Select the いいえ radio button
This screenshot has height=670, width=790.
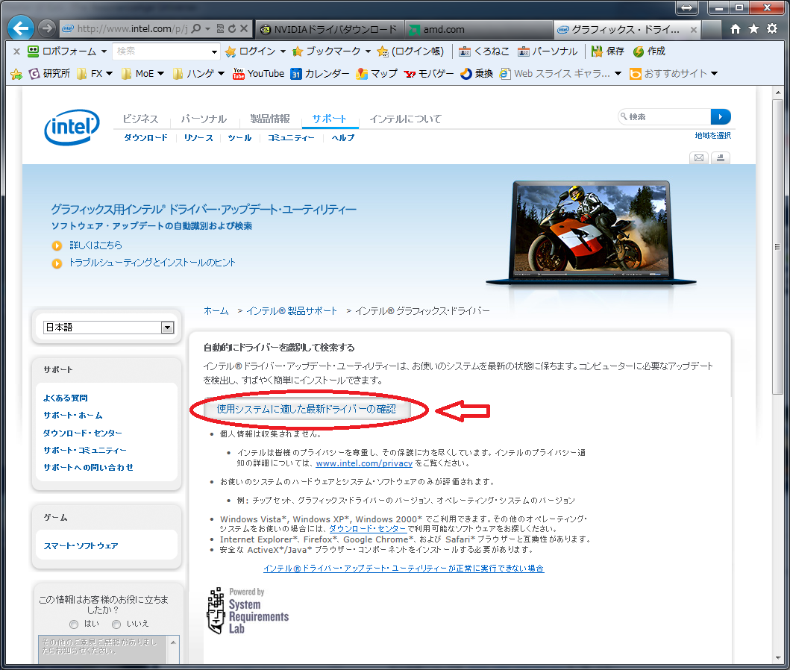click(x=116, y=624)
